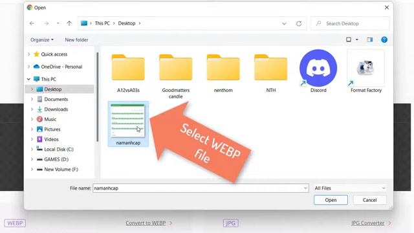Click the Forward navigation arrow
Image resolution: width=414 pixels, height=233 pixels.
[x=46, y=23]
